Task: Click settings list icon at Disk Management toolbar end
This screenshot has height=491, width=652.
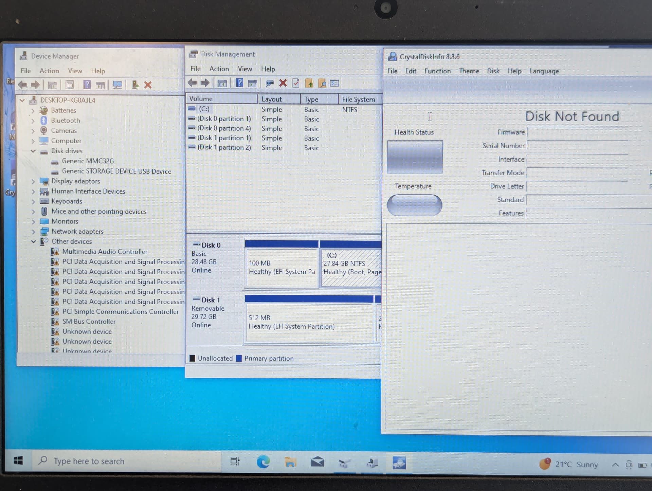Action: [x=334, y=83]
